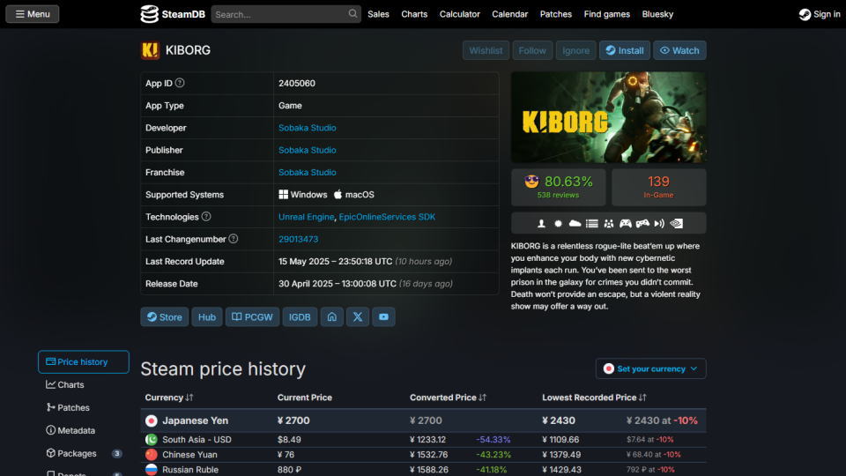Click the KIBORG app icon
The width and height of the screenshot is (846, 476).
[150, 50]
